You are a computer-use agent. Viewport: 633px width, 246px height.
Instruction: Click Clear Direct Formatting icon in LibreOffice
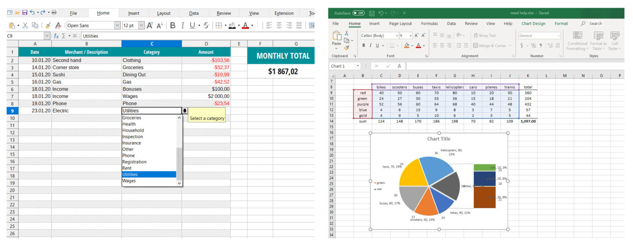point(58,25)
